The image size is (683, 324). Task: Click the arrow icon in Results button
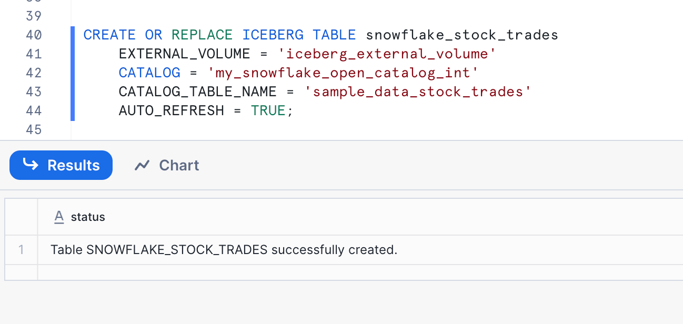click(x=31, y=165)
